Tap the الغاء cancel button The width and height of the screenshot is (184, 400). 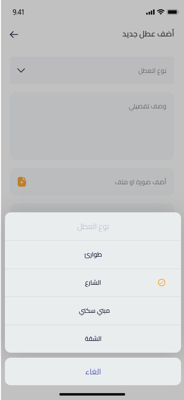tap(93, 371)
